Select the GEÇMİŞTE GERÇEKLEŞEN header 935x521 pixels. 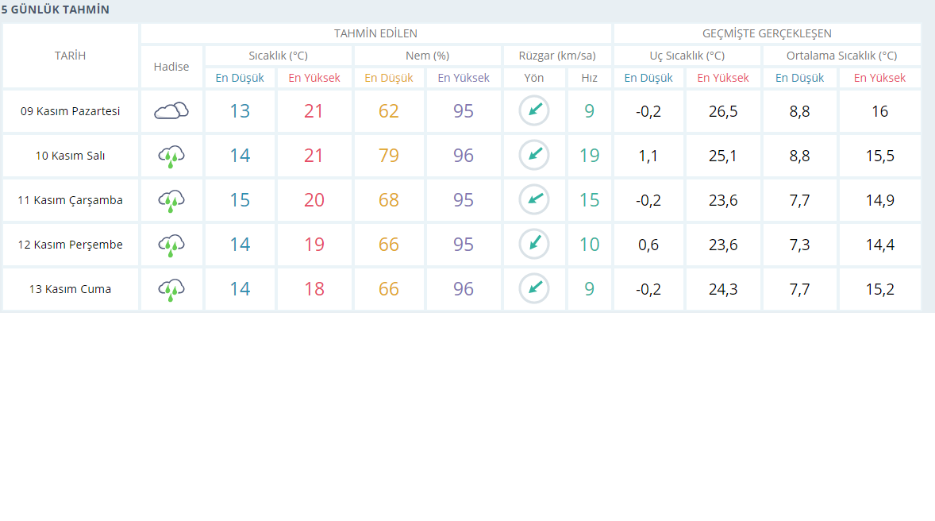click(x=767, y=33)
